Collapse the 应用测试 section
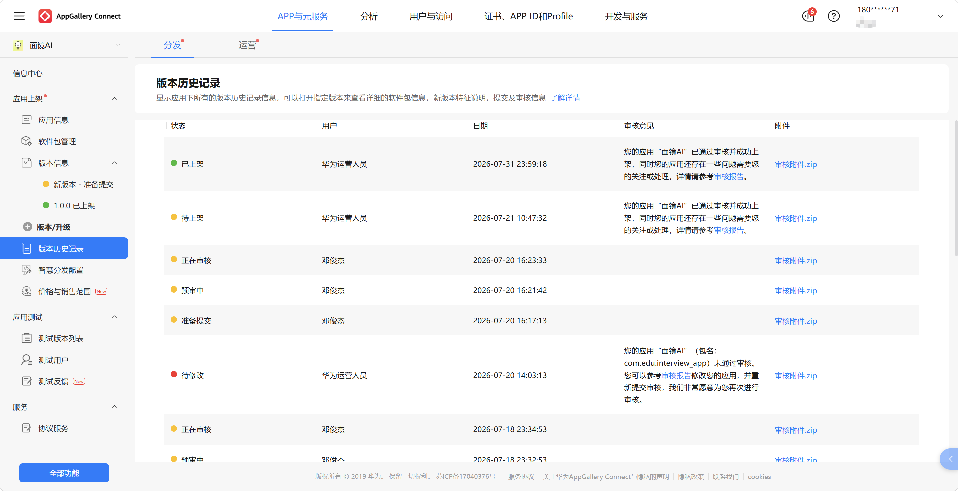 (114, 317)
